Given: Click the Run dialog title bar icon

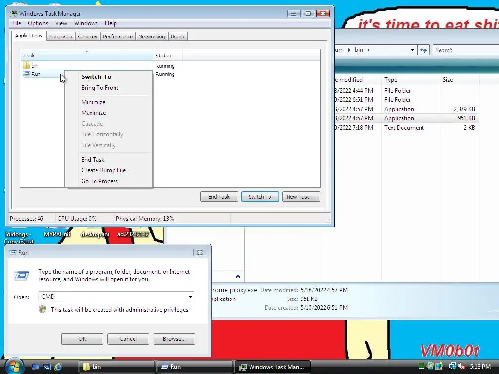Looking at the screenshot, I should click(13, 252).
